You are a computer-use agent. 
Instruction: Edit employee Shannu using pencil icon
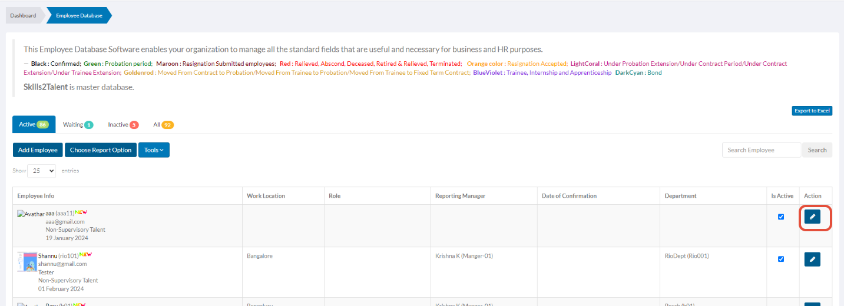tap(812, 260)
